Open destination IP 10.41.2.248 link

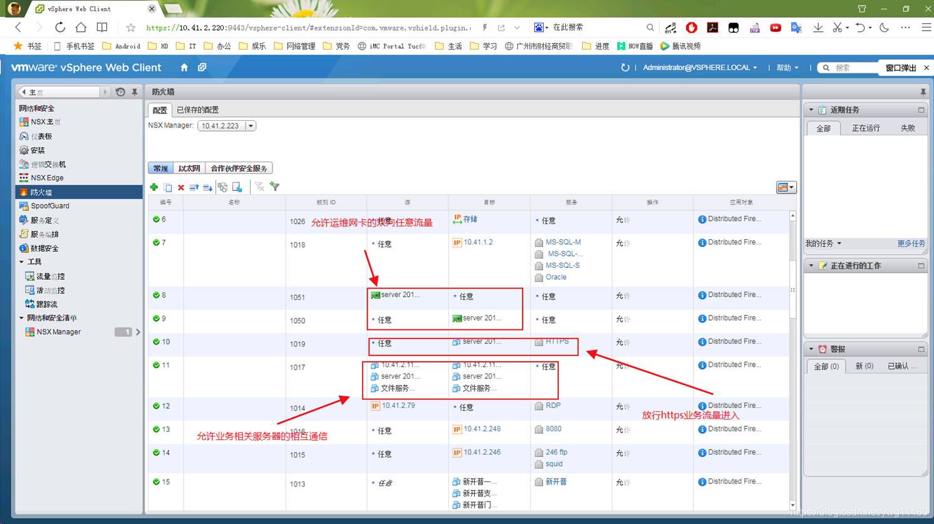click(x=482, y=429)
